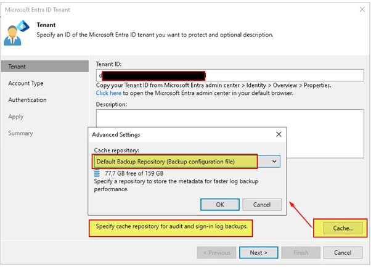
Task: Select the Account Type step
Action: click(26, 83)
